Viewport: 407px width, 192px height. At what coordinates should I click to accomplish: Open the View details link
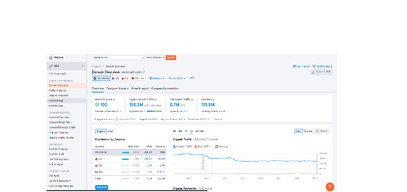click(156, 105)
